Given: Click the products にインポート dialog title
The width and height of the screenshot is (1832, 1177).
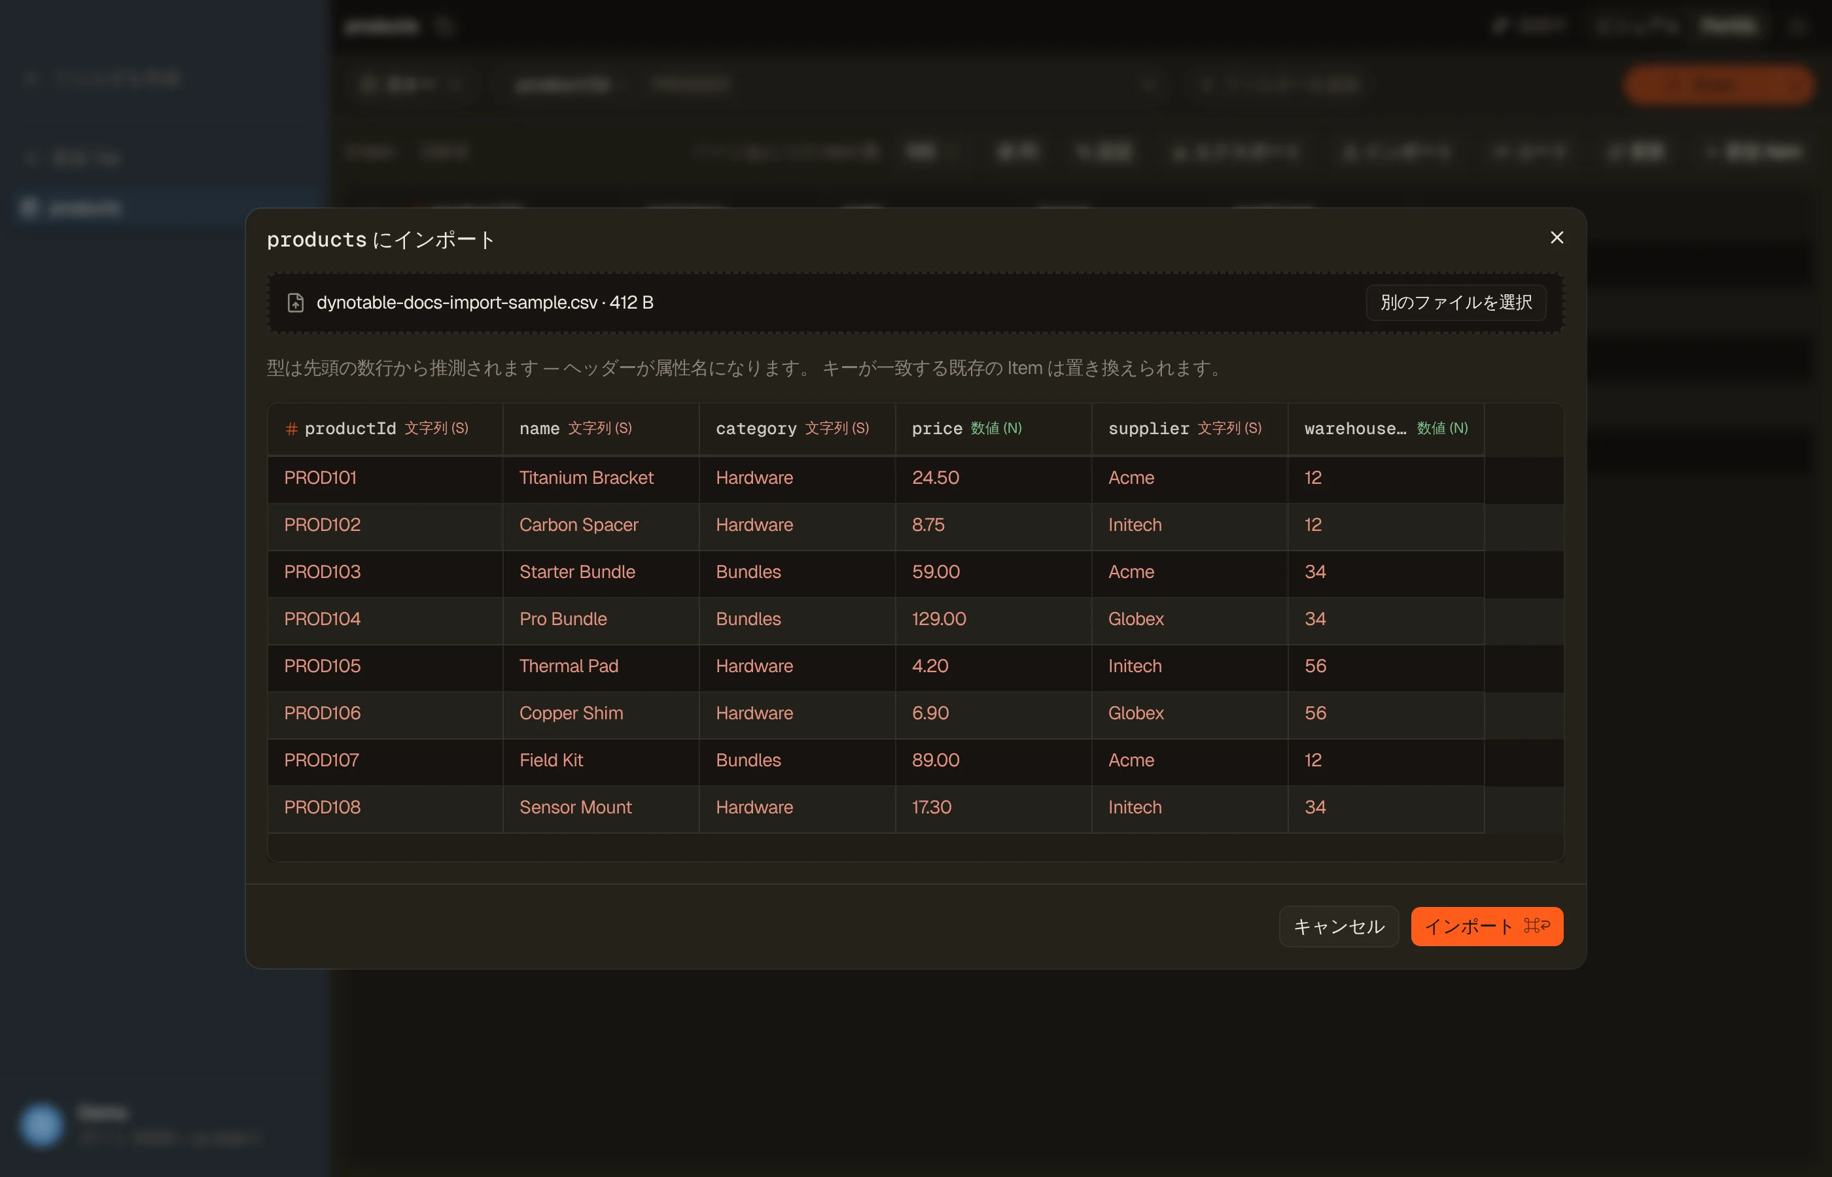Looking at the screenshot, I should (x=380, y=240).
